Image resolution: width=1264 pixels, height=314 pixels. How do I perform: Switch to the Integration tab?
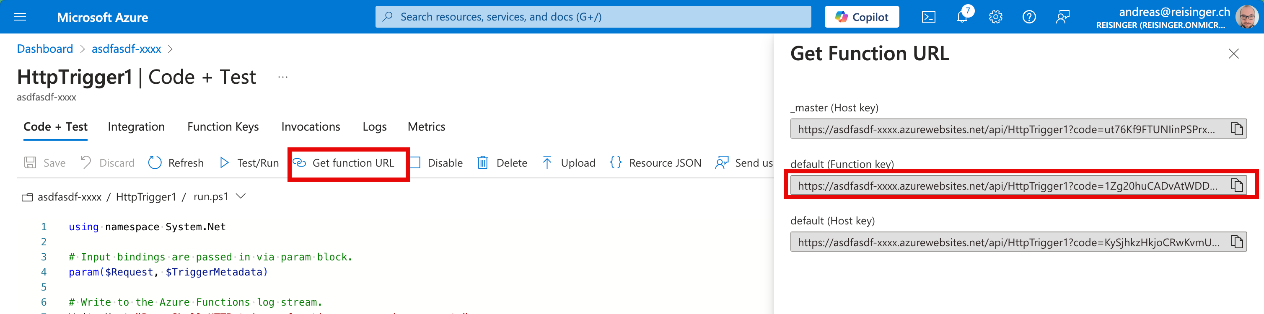click(x=136, y=127)
